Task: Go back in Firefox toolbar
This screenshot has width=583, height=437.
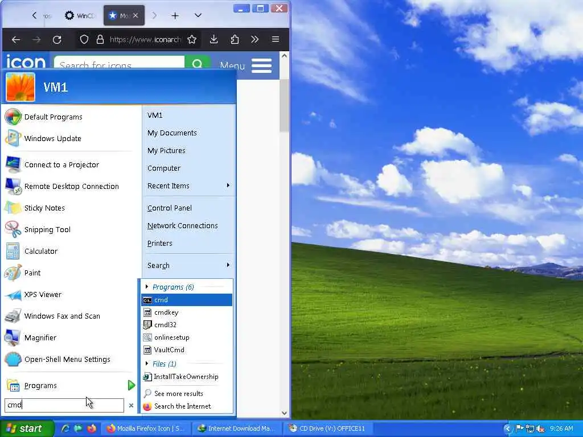Action: click(15, 39)
